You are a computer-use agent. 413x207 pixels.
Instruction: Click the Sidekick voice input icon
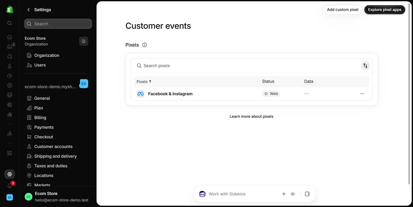(x=293, y=194)
